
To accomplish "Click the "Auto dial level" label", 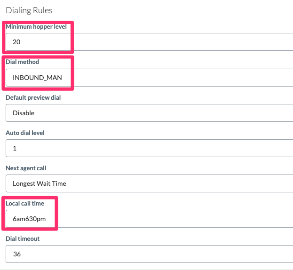I will click(25, 133).
